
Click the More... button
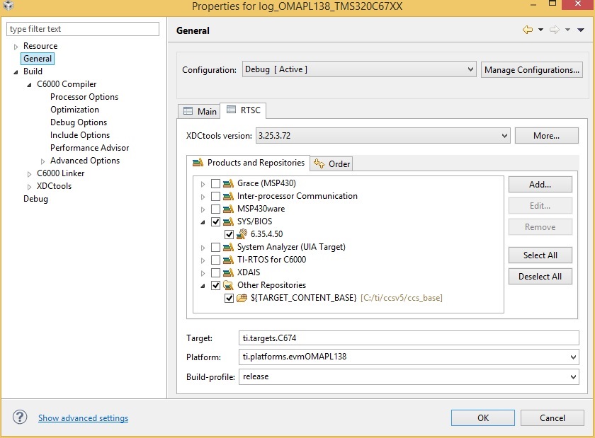(546, 136)
